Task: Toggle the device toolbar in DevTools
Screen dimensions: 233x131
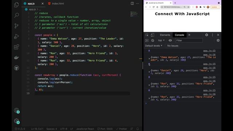Action: (152, 35)
